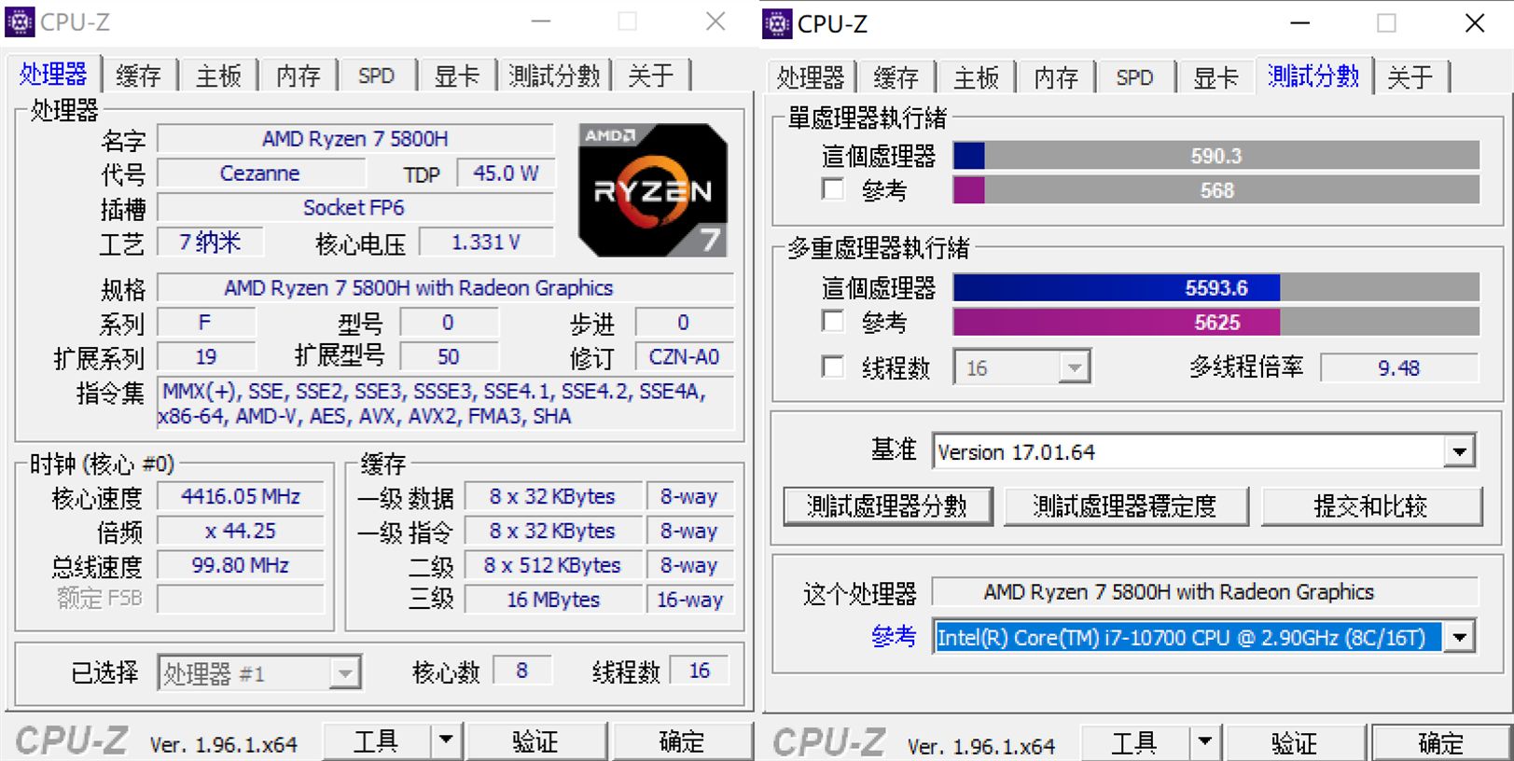Open the 基准 Version 17.01.64 dropdown
Viewport: 1514px width, 761px height.
point(1203,452)
